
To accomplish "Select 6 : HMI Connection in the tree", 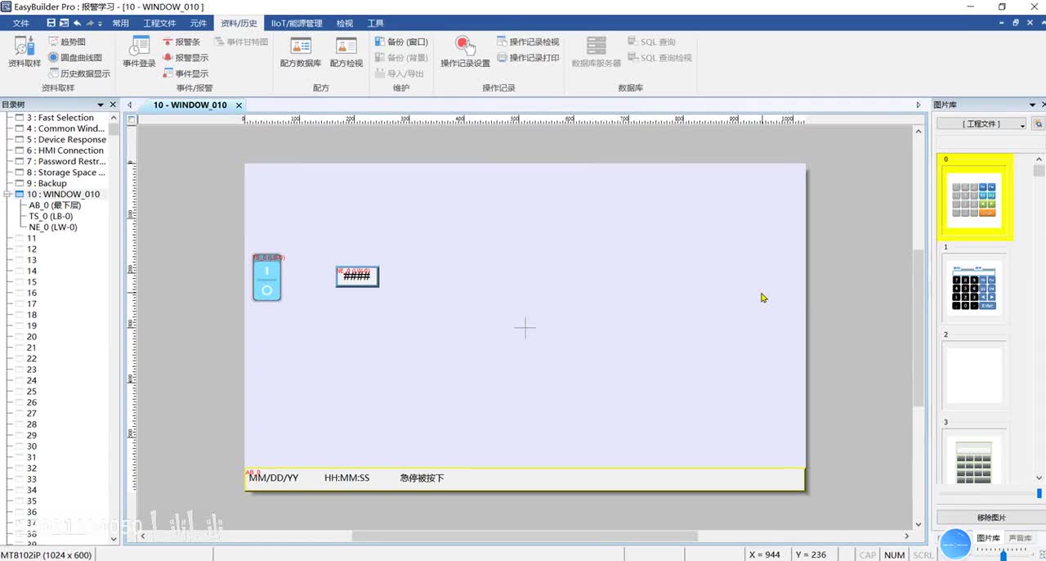I will coord(60,150).
